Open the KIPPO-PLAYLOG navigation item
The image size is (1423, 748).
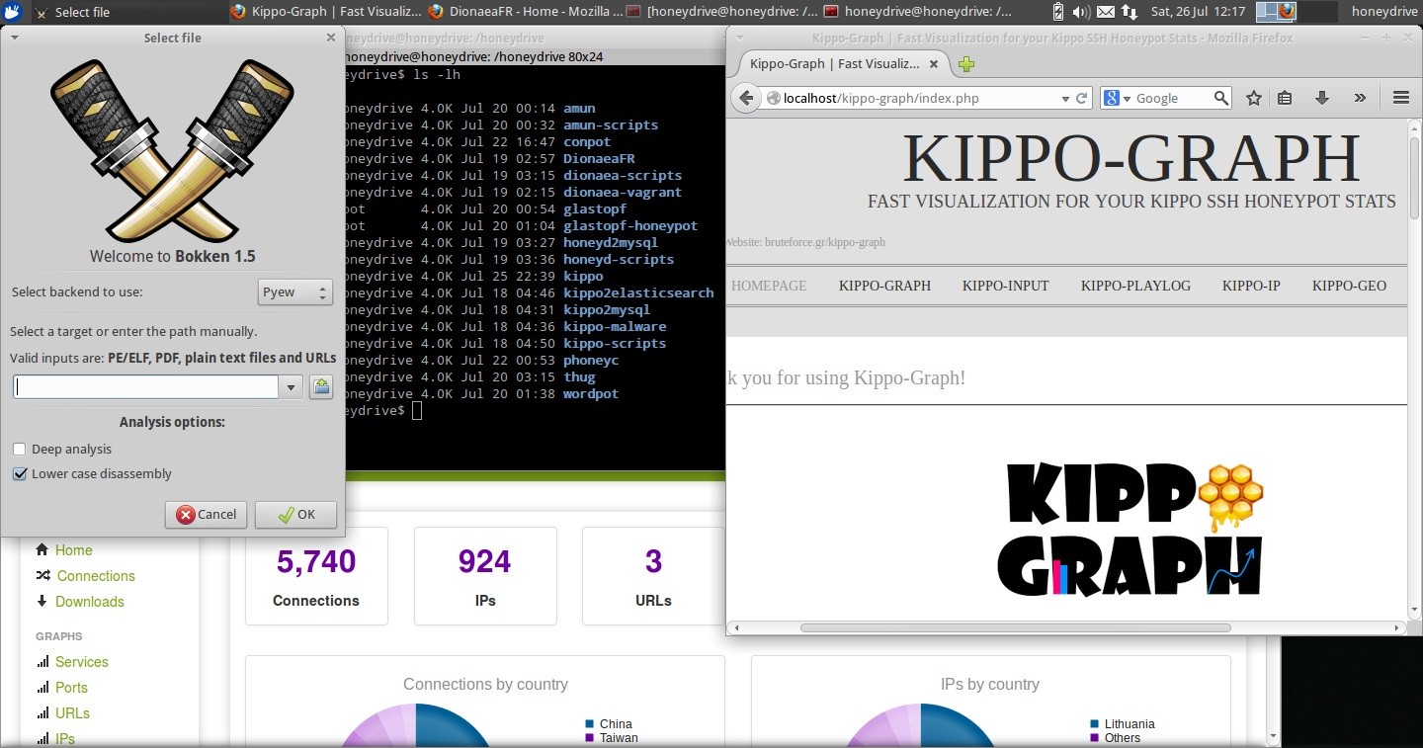tap(1135, 286)
